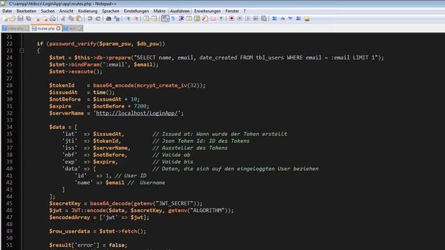Toggle synchronized horizontal scrolling icon
This screenshot has width=445, height=250.
click(154, 19)
